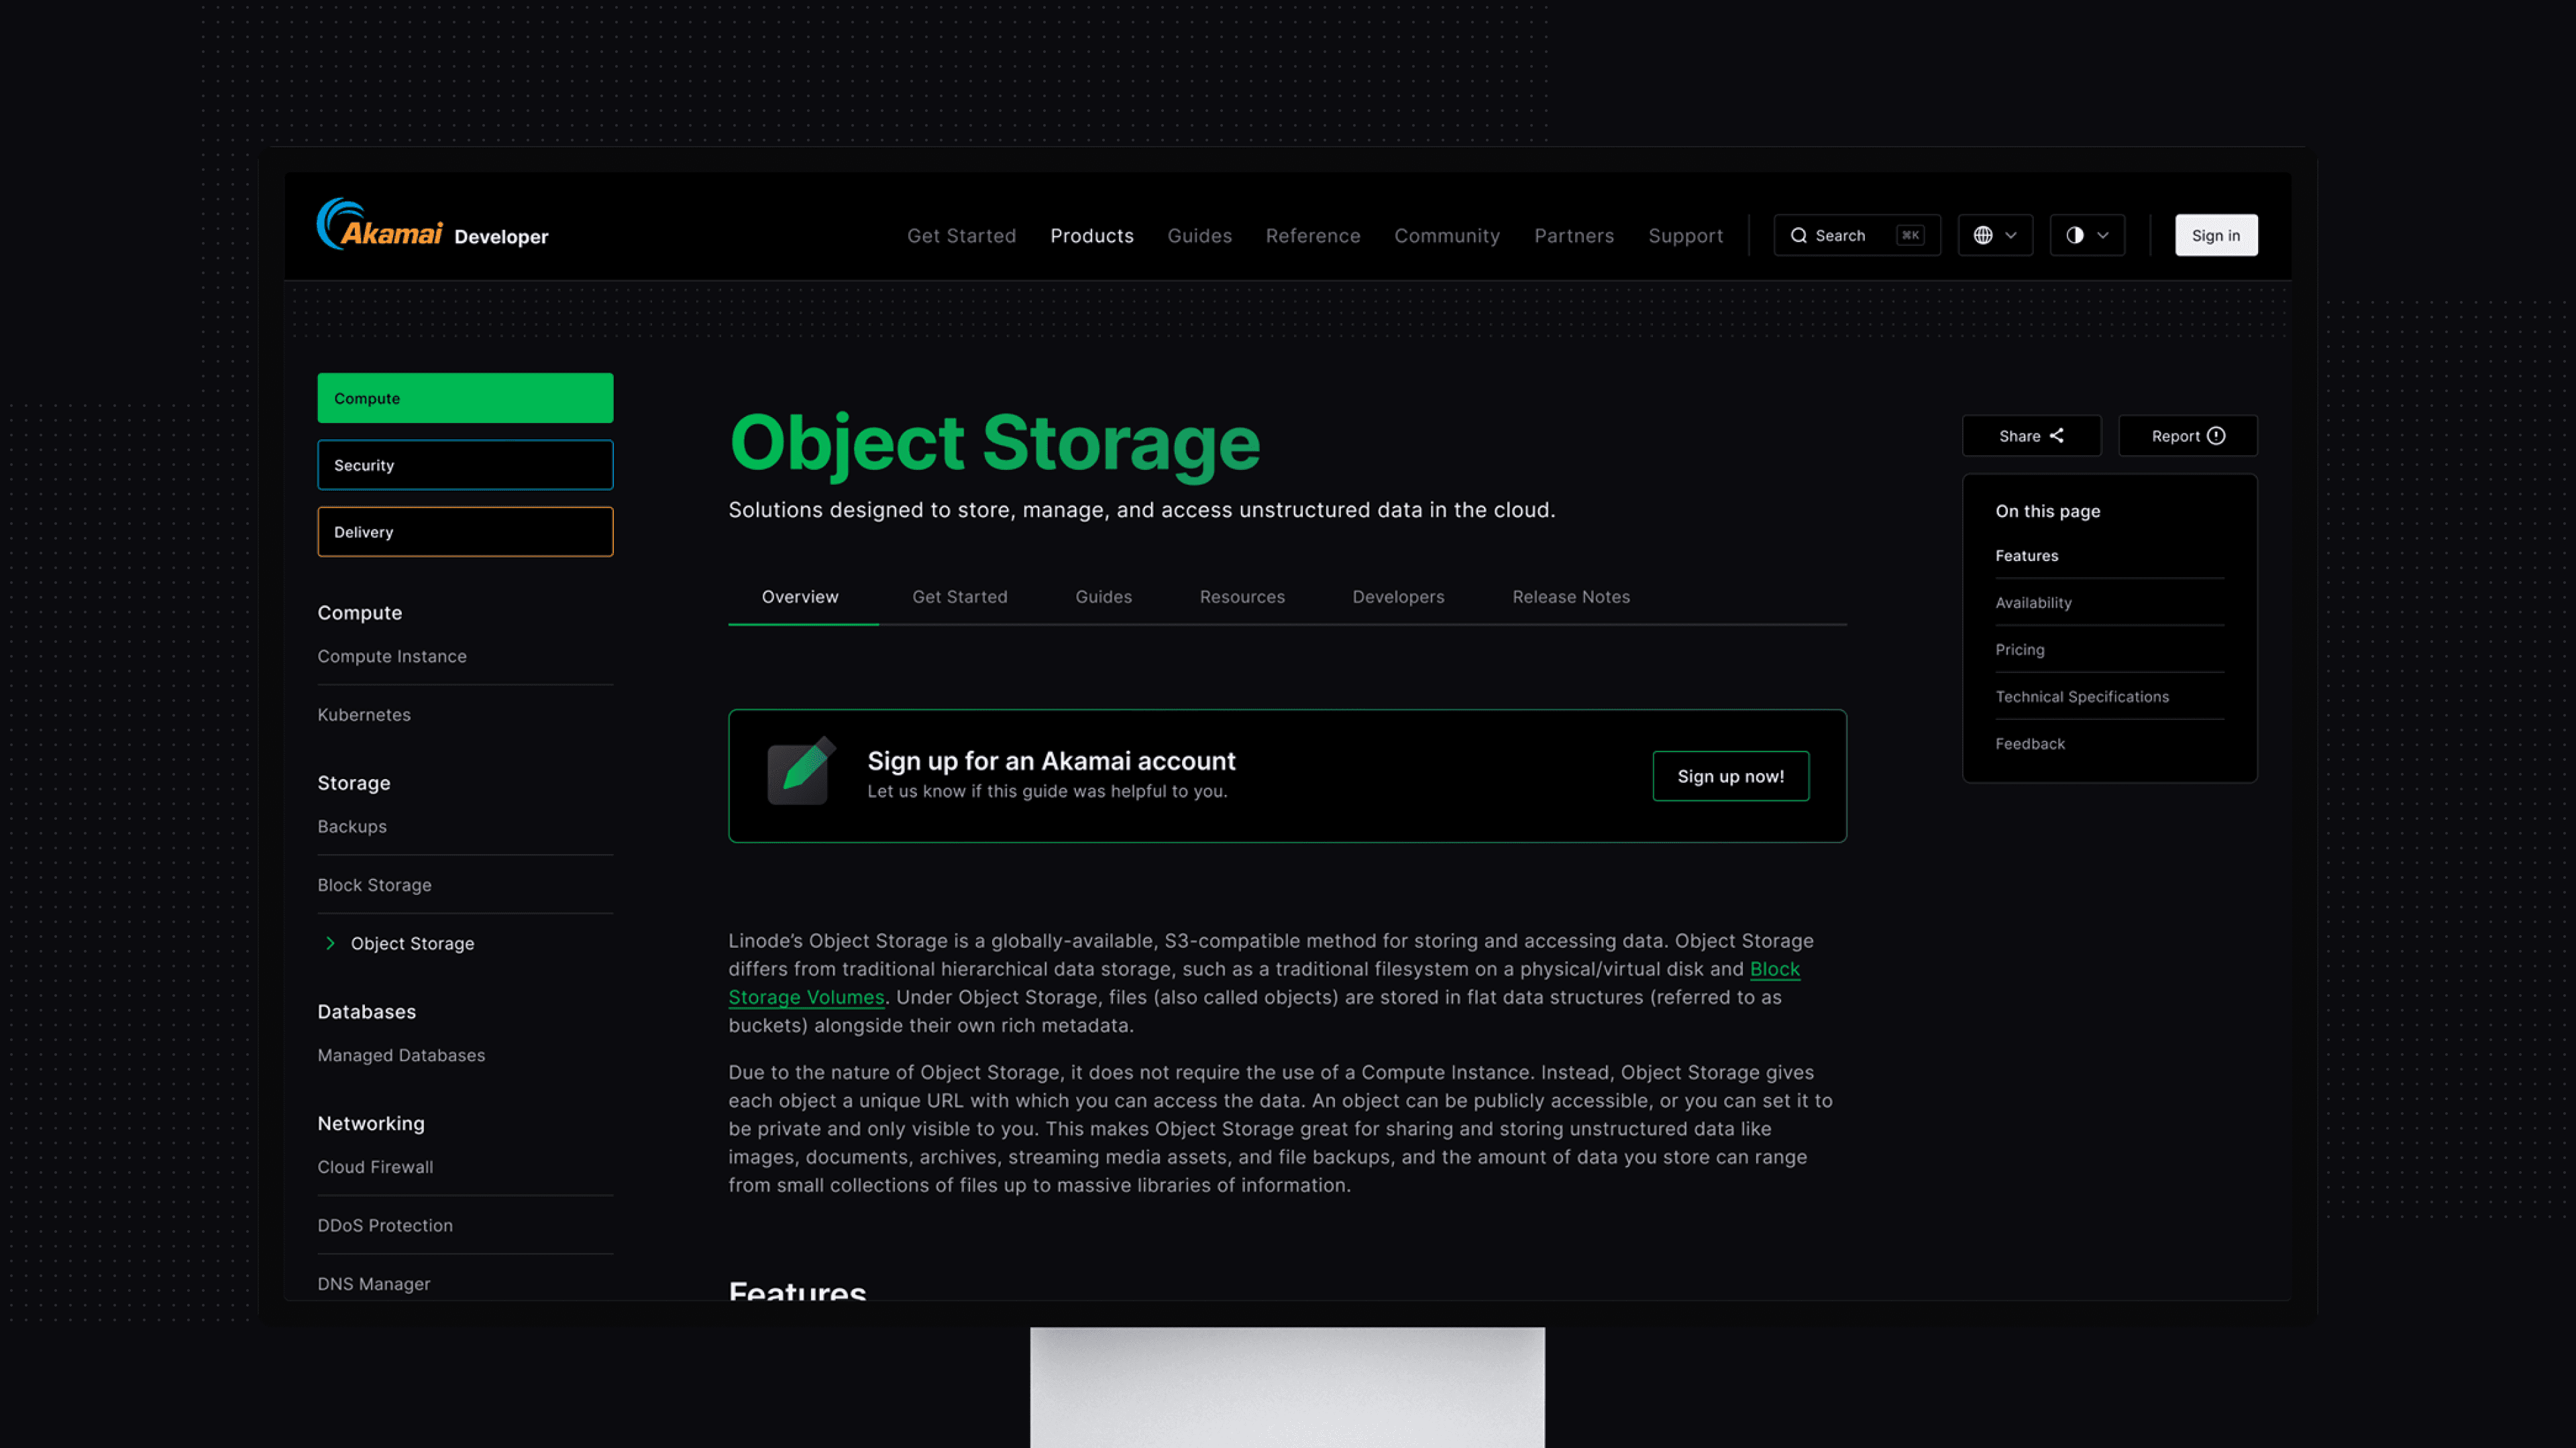Click the Sign up now! button
2576x1448 pixels.
coord(1730,776)
